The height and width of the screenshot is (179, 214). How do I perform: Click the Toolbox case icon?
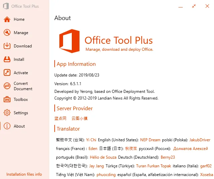pos(7,99)
